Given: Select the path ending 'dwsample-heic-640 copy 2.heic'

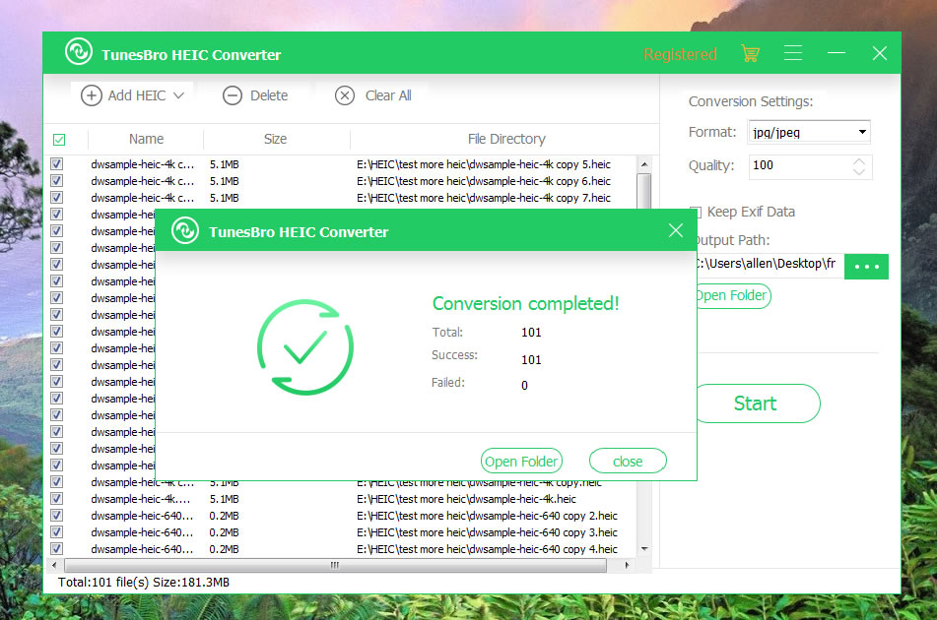Looking at the screenshot, I should 487,516.
